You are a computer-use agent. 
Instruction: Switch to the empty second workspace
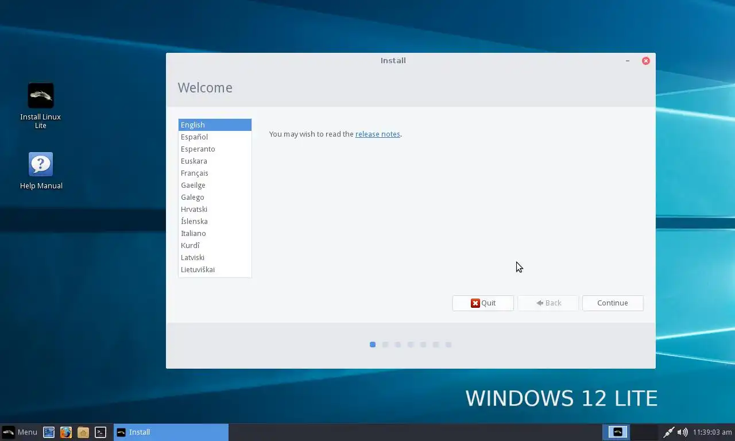(x=644, y=432)
